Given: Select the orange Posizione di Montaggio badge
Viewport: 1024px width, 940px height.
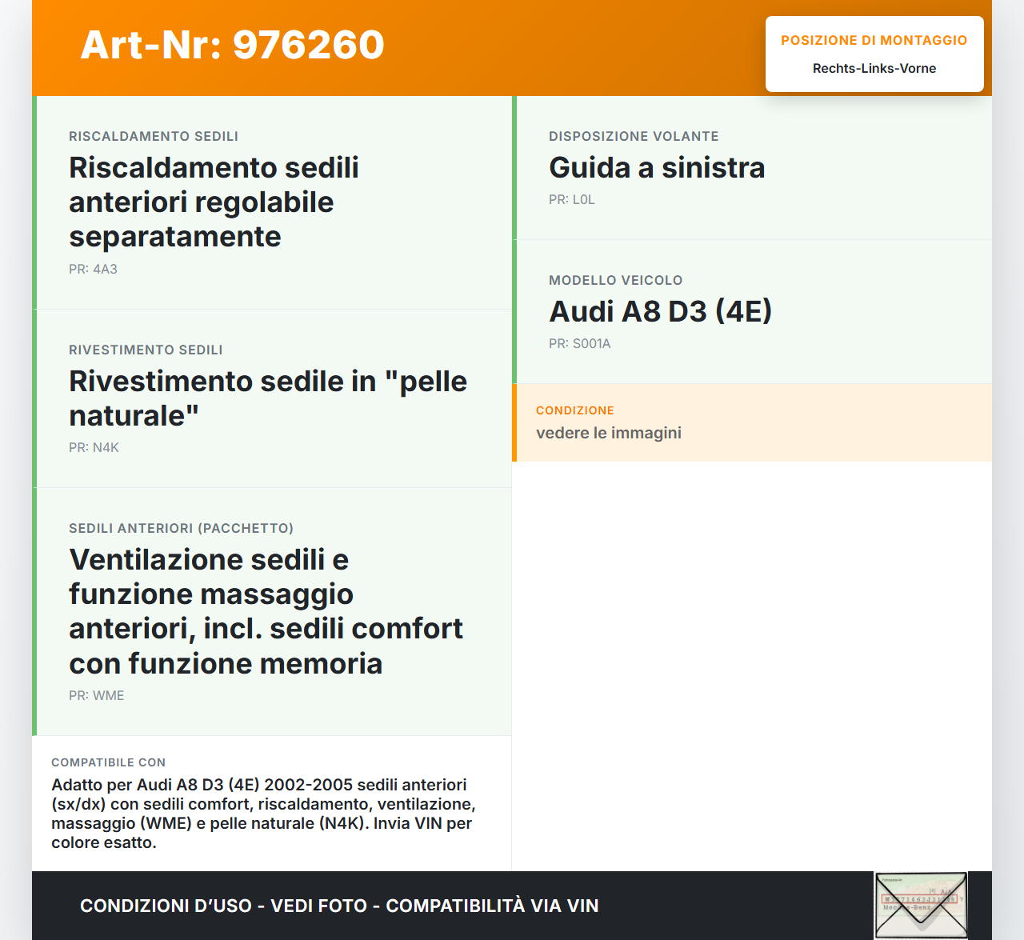Looking at the screenshot, I should 874,54.
